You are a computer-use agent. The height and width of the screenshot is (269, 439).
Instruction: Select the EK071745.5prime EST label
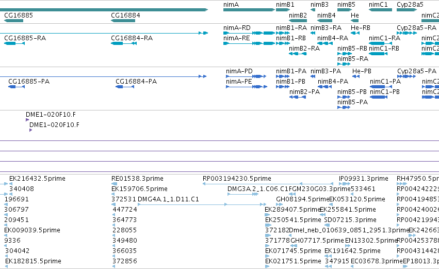(293, 251)
